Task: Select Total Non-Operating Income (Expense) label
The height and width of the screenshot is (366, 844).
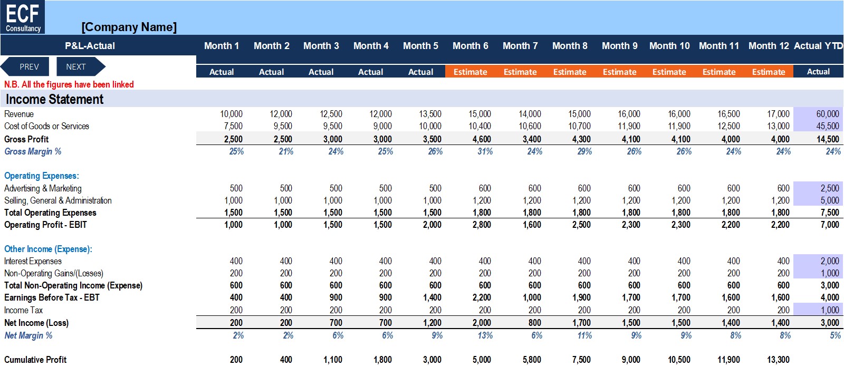Action: (x=73, y=285)
